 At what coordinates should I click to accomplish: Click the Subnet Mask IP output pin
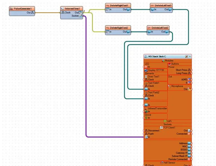192,156
